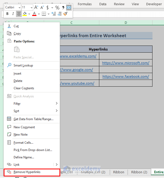This screenshot has height=178, width=164.
Task: Select Clear Contents menu entry
Action: [32, 88]
